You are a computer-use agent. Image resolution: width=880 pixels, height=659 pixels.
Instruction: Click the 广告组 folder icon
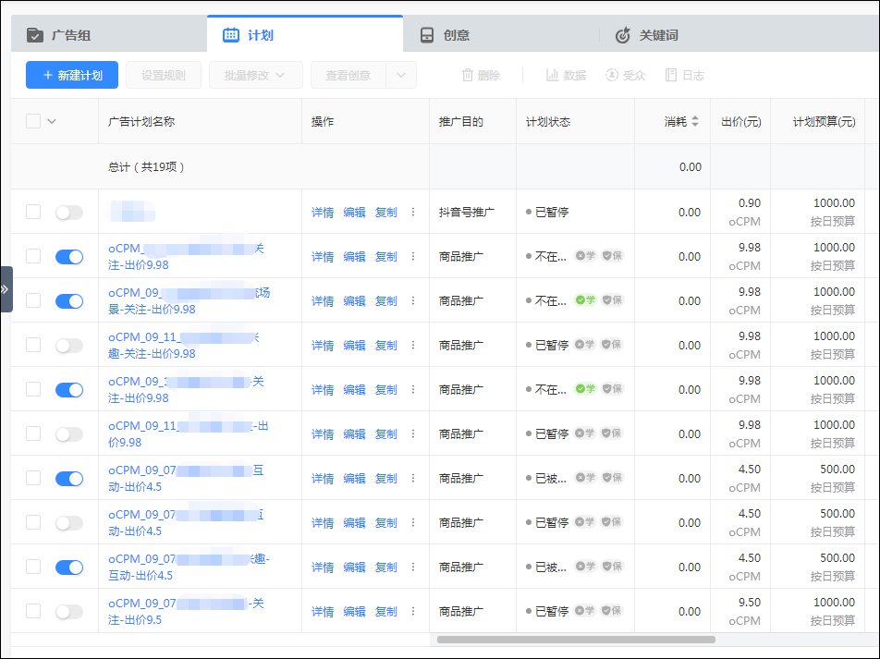point(35,35)
